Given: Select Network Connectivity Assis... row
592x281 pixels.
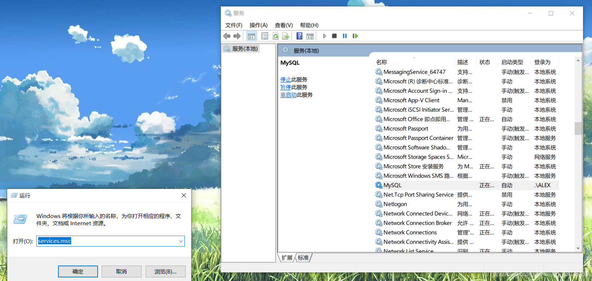Looking at the screenshot, I should pos(467,242).
